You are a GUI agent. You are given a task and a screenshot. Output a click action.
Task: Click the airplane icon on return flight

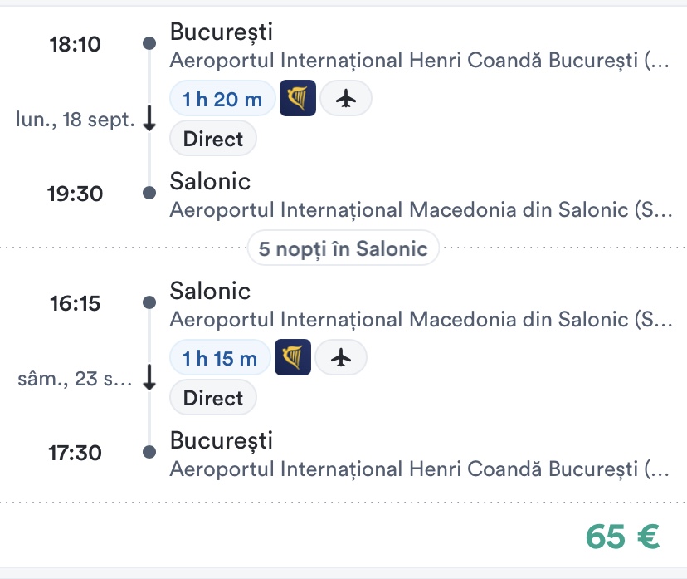340,358
